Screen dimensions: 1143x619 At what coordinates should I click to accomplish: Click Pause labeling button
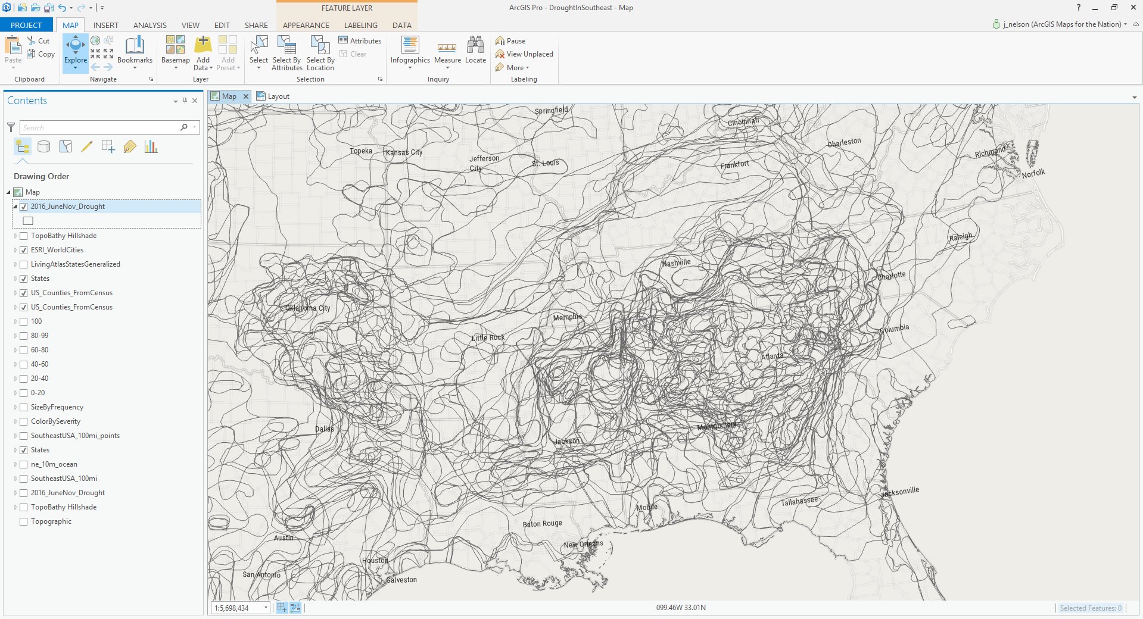tap(510, 41)
